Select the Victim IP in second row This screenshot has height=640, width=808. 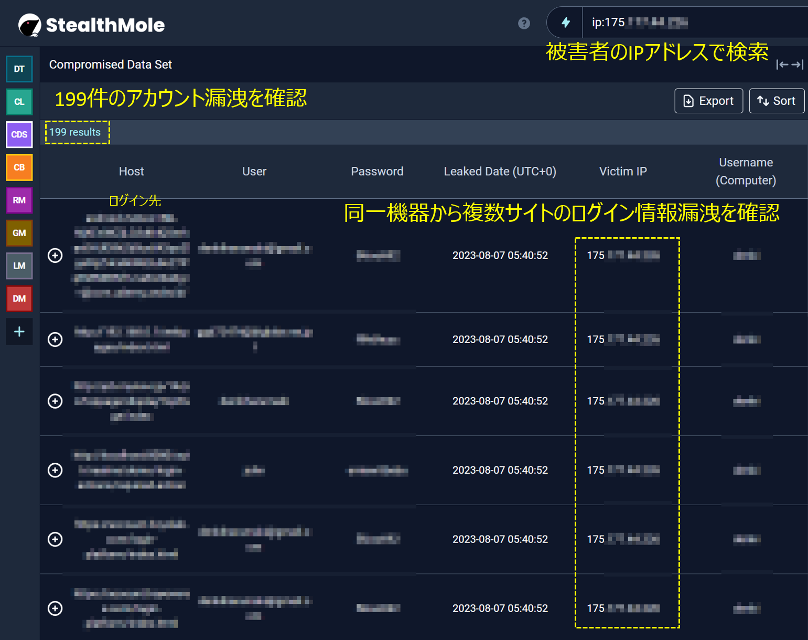tap(623, 339)
